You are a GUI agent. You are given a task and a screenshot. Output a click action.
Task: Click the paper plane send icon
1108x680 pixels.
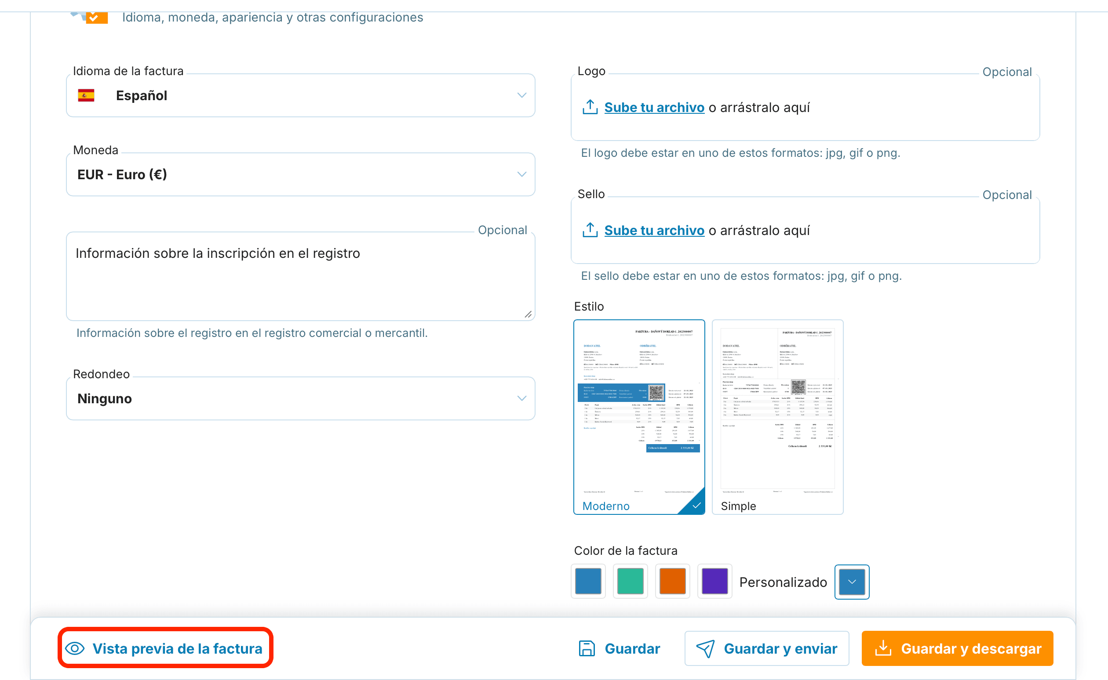705,648
